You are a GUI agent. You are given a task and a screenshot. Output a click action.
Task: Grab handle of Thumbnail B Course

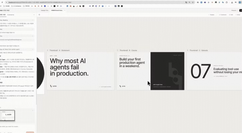coord(118,50)
